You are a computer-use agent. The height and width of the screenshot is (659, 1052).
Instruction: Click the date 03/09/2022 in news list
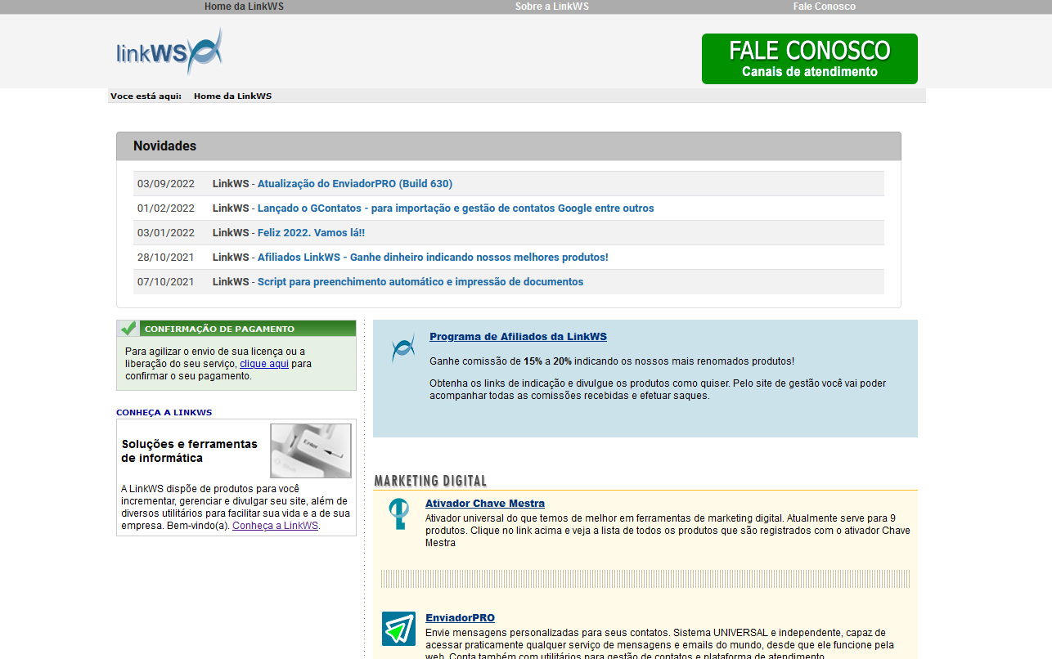click(x=166, y=184)
